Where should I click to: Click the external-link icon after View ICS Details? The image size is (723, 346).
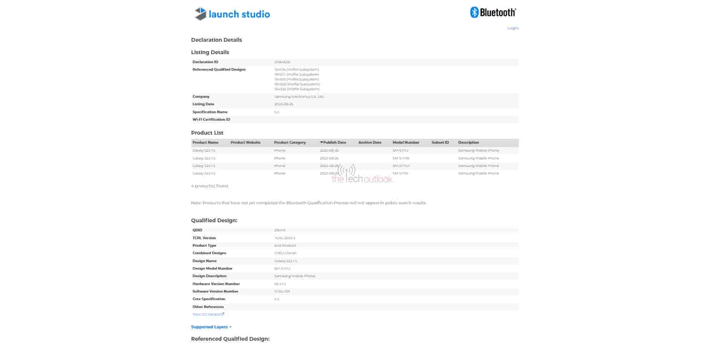pos(223,314)
